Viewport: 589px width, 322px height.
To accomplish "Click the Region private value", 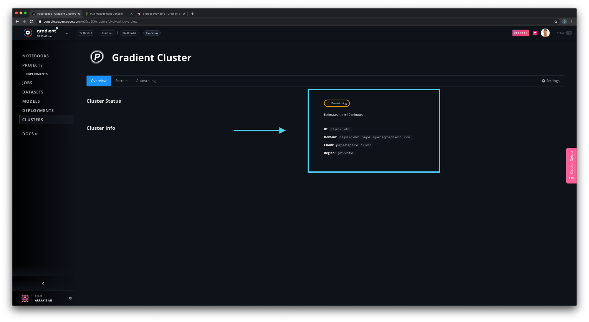I will coord(345,153).
